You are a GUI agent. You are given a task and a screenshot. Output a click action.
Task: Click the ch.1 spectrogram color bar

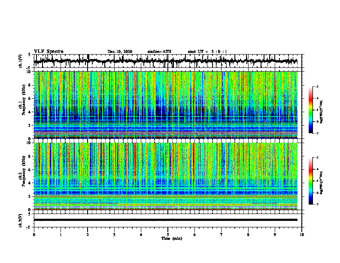click(x=310, y=110)
